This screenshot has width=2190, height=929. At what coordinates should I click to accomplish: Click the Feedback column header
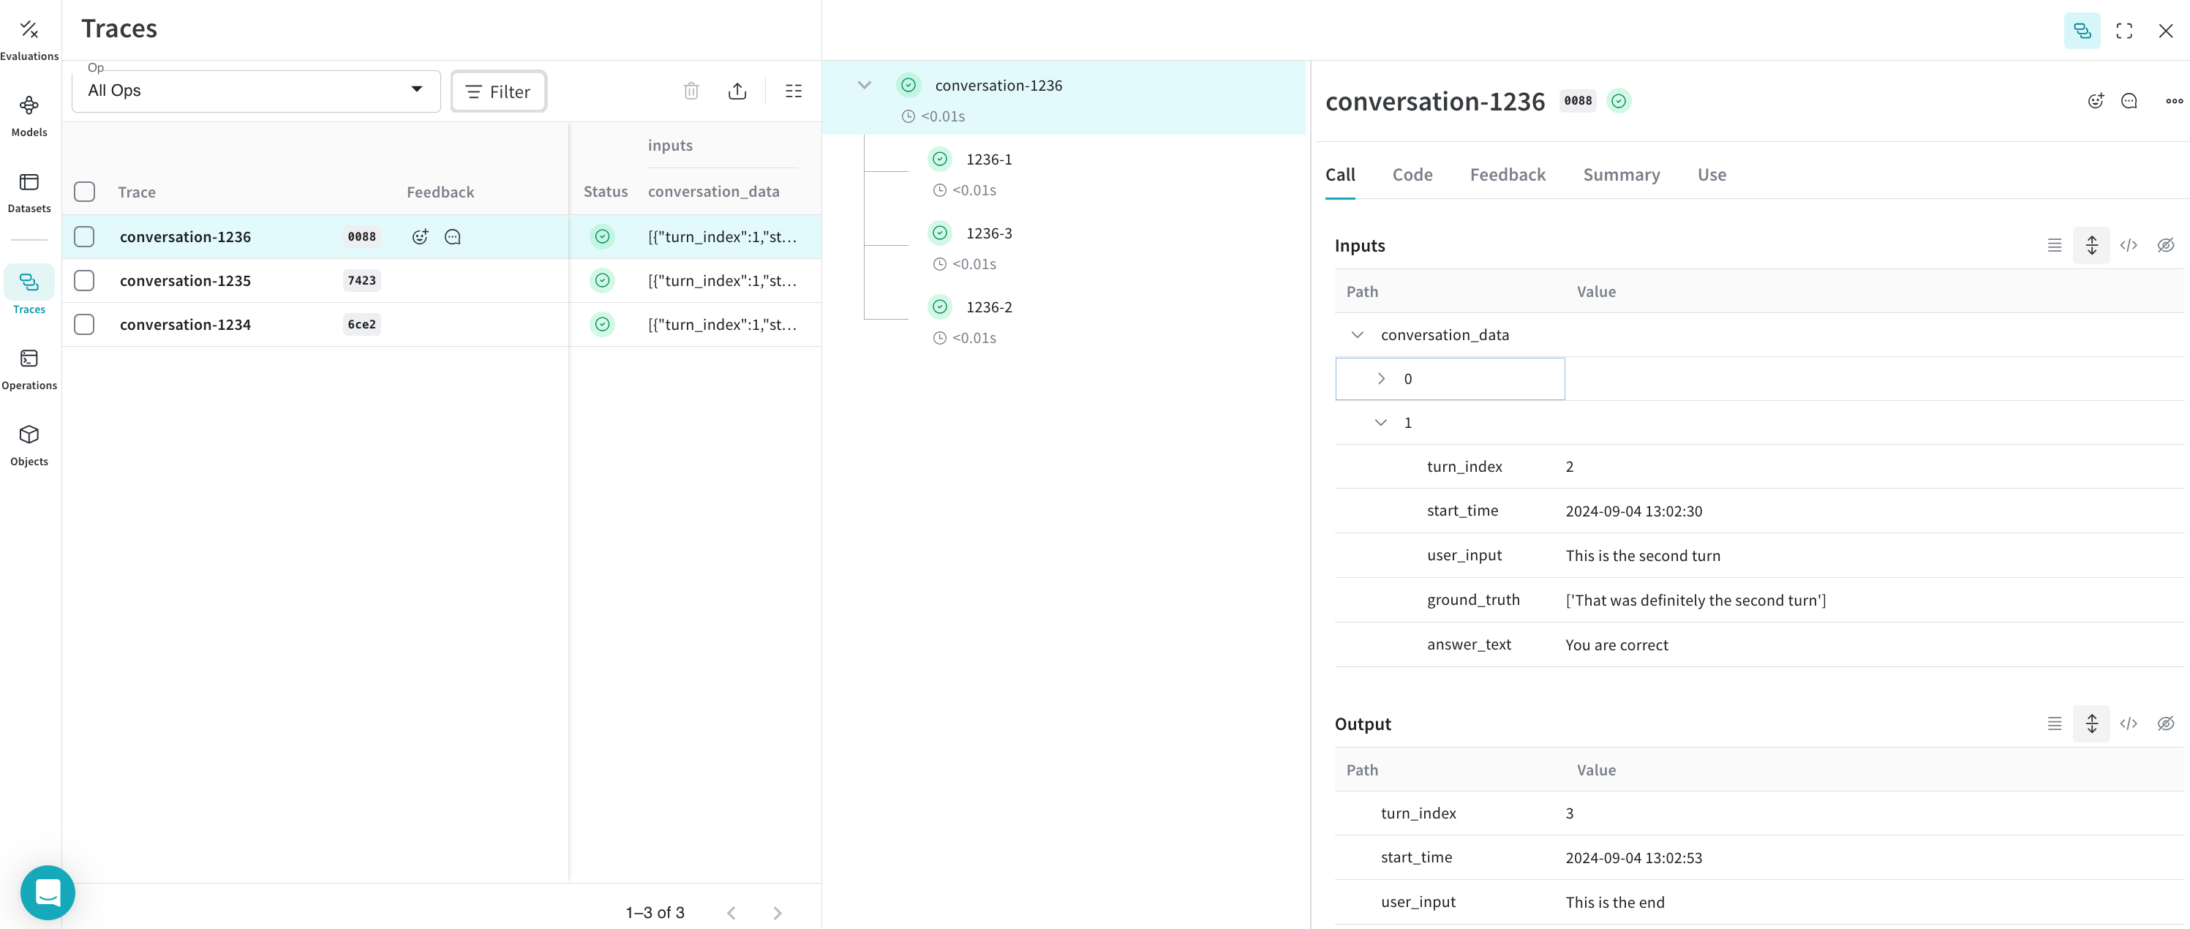440,193
